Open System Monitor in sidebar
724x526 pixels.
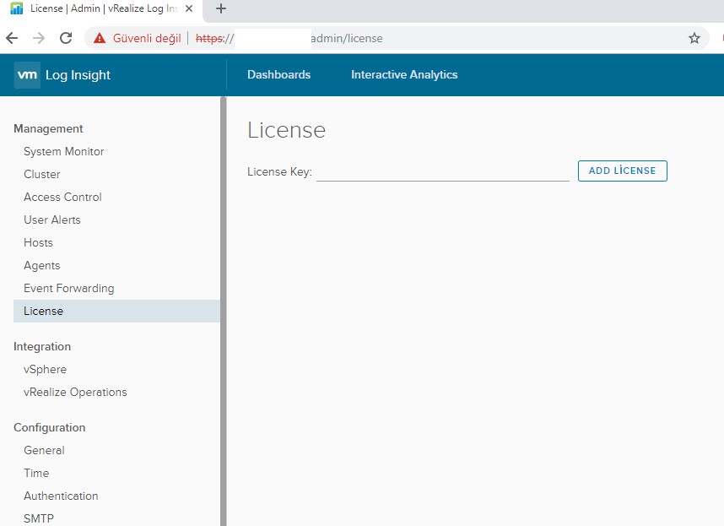pos(64,152)
